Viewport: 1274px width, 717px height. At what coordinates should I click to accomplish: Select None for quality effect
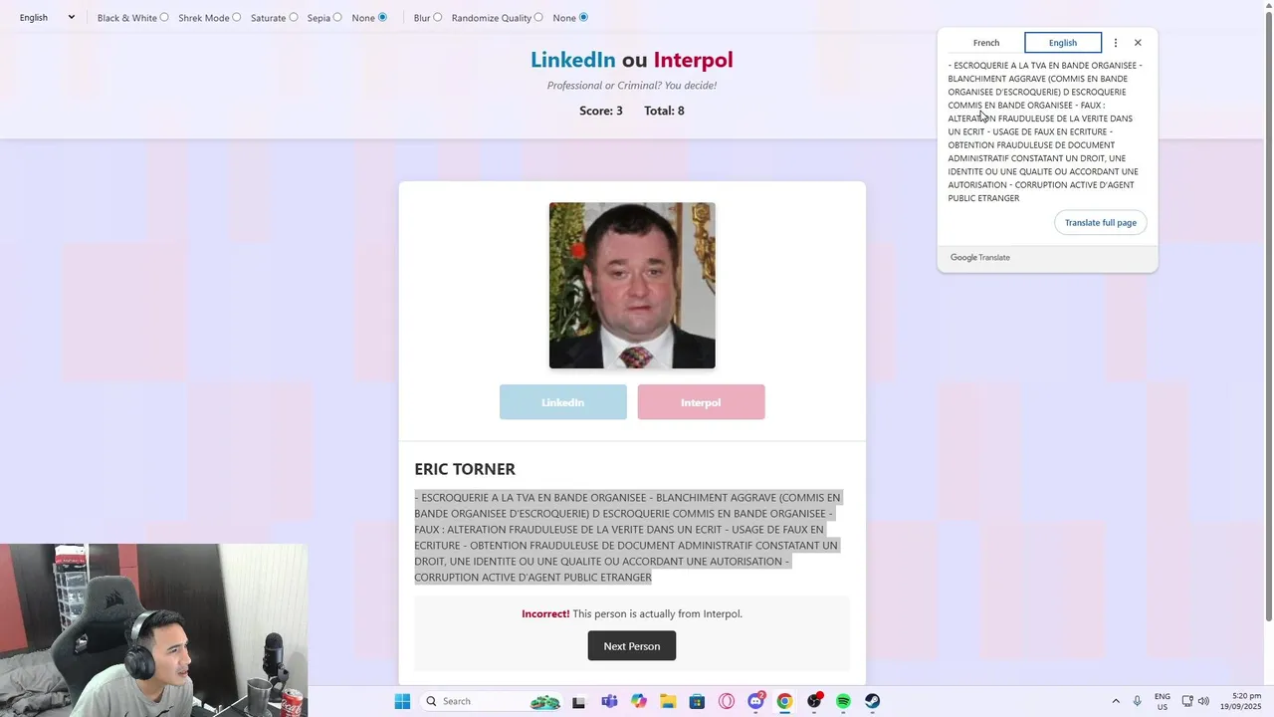pos(583,17)
